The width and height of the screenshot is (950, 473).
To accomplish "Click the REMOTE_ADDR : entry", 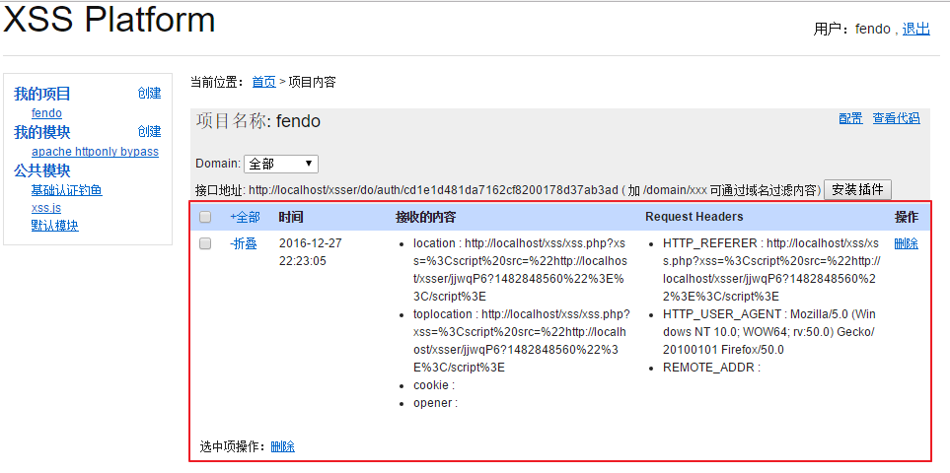I will point(711,368).
